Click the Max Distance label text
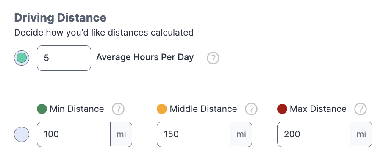 [318, 109]
